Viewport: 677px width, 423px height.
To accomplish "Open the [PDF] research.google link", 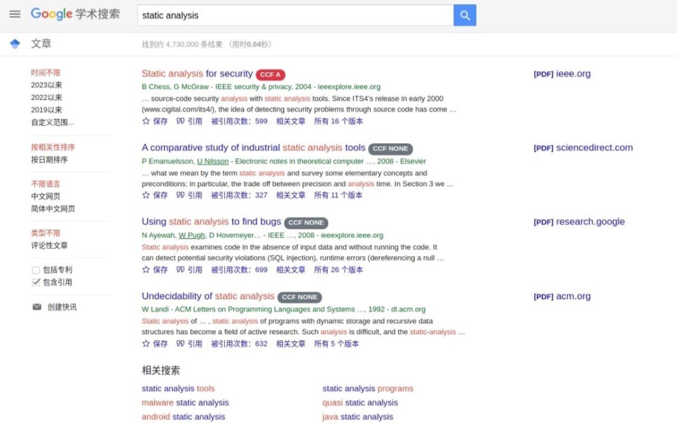I will point(579,222).
